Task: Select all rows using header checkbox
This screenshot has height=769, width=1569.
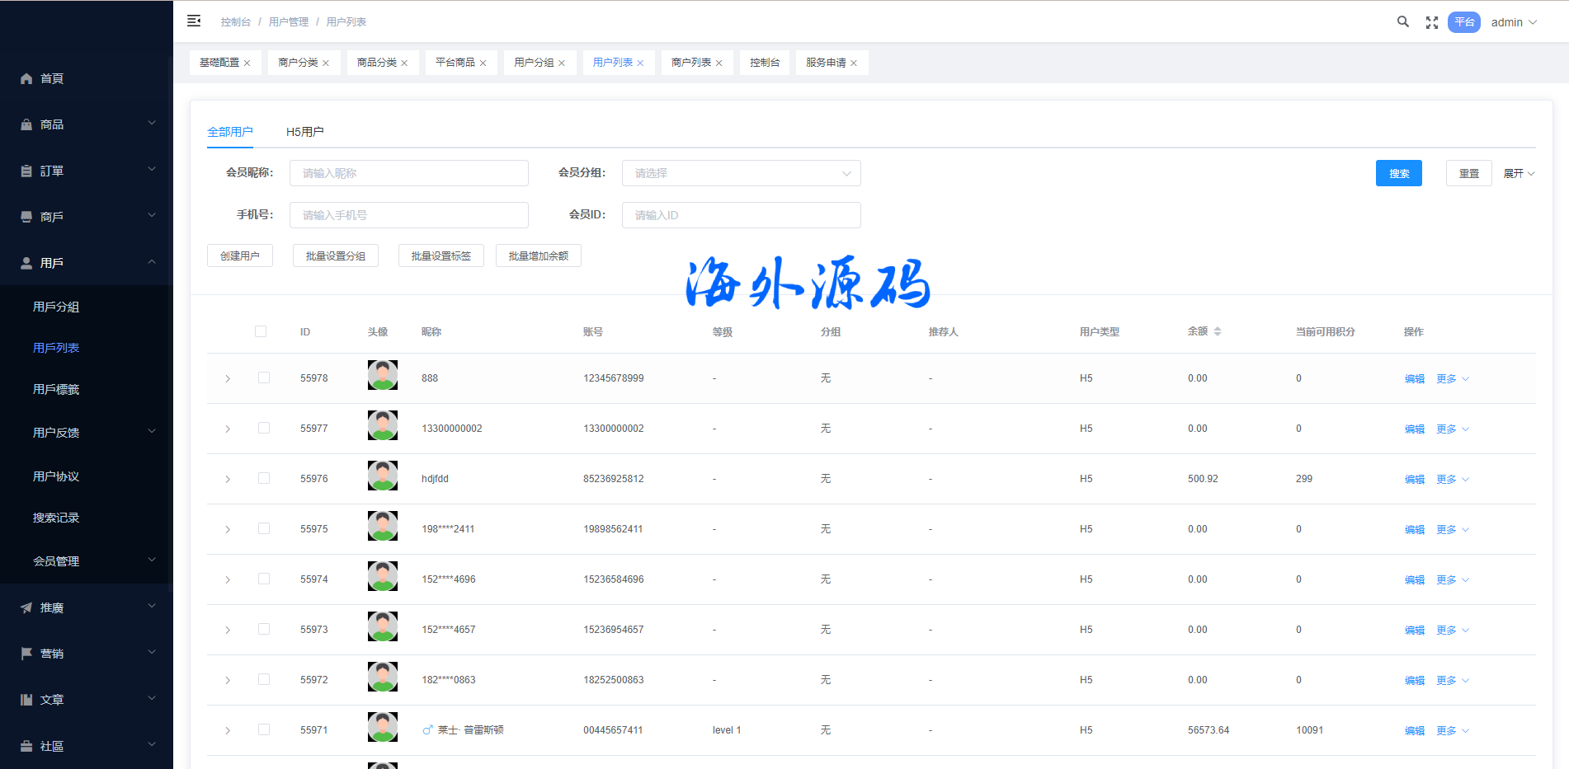Action: [x=261, y=331]
